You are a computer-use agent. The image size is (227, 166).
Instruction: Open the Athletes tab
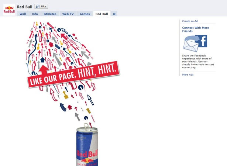click(50, 14)
